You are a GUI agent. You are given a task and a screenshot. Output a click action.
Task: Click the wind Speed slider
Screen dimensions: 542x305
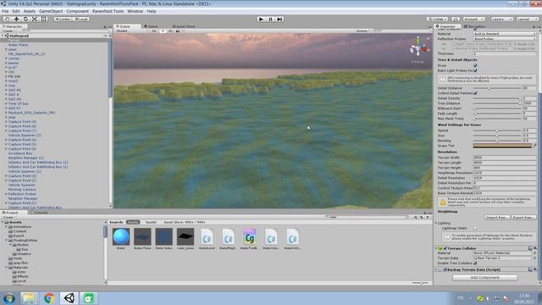pos(497,130)
